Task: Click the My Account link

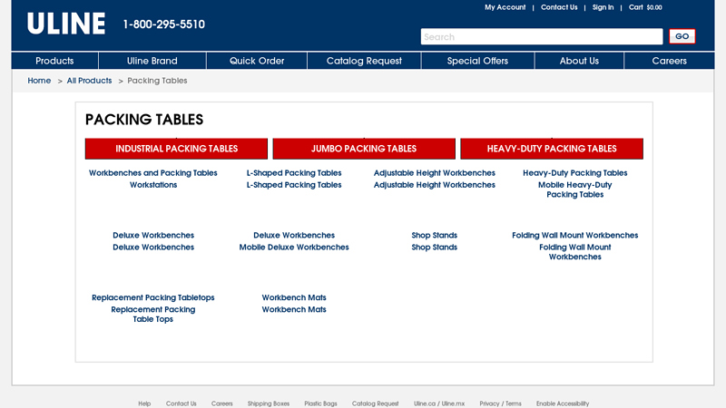Action: coord(505,7)
